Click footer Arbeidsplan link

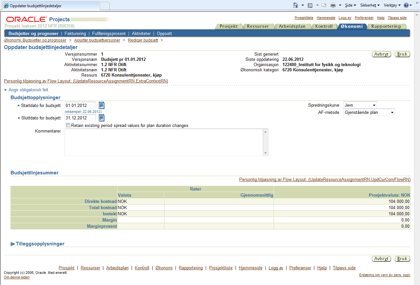[117, 268]
